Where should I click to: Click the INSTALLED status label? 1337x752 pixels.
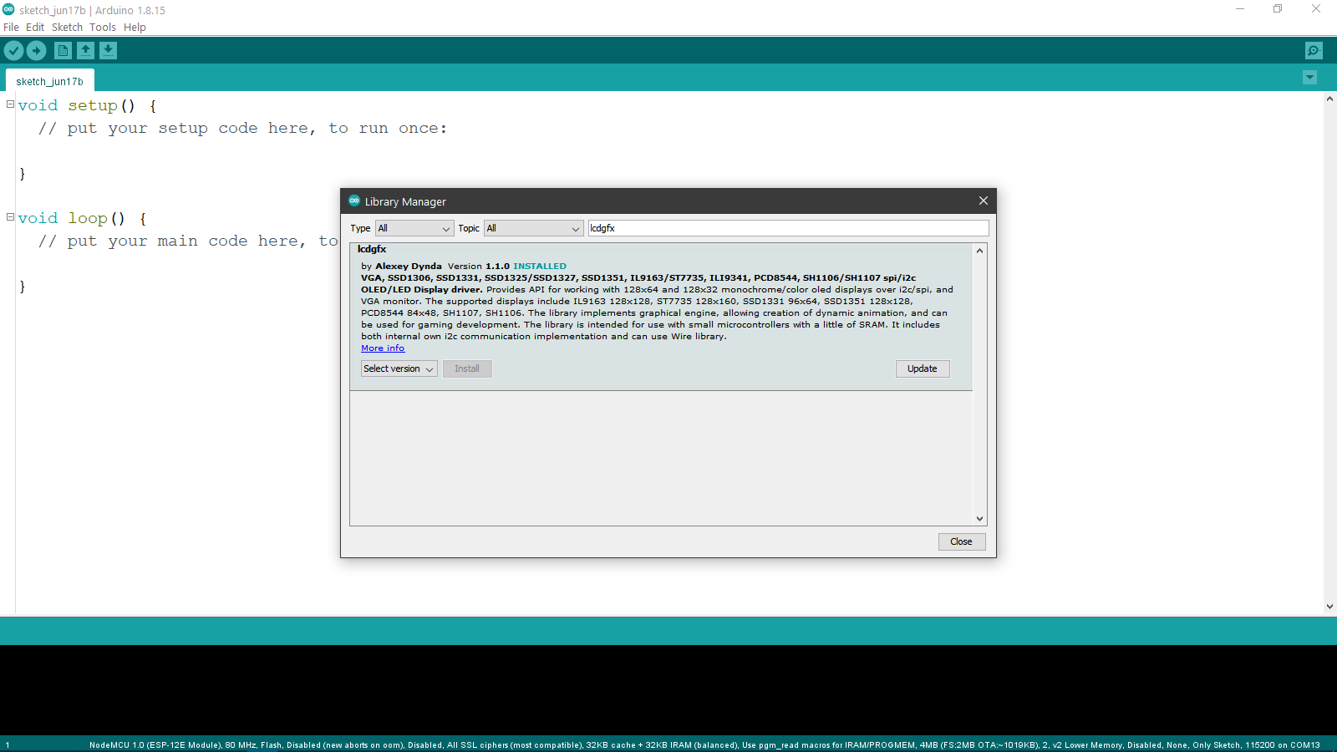[x=540, y=267]
